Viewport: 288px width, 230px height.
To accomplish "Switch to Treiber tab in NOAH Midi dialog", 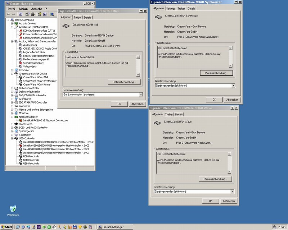I will tap(77, 17).
